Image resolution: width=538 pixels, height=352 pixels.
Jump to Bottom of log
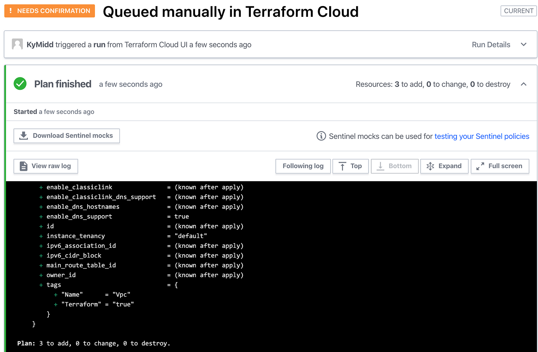394,166
